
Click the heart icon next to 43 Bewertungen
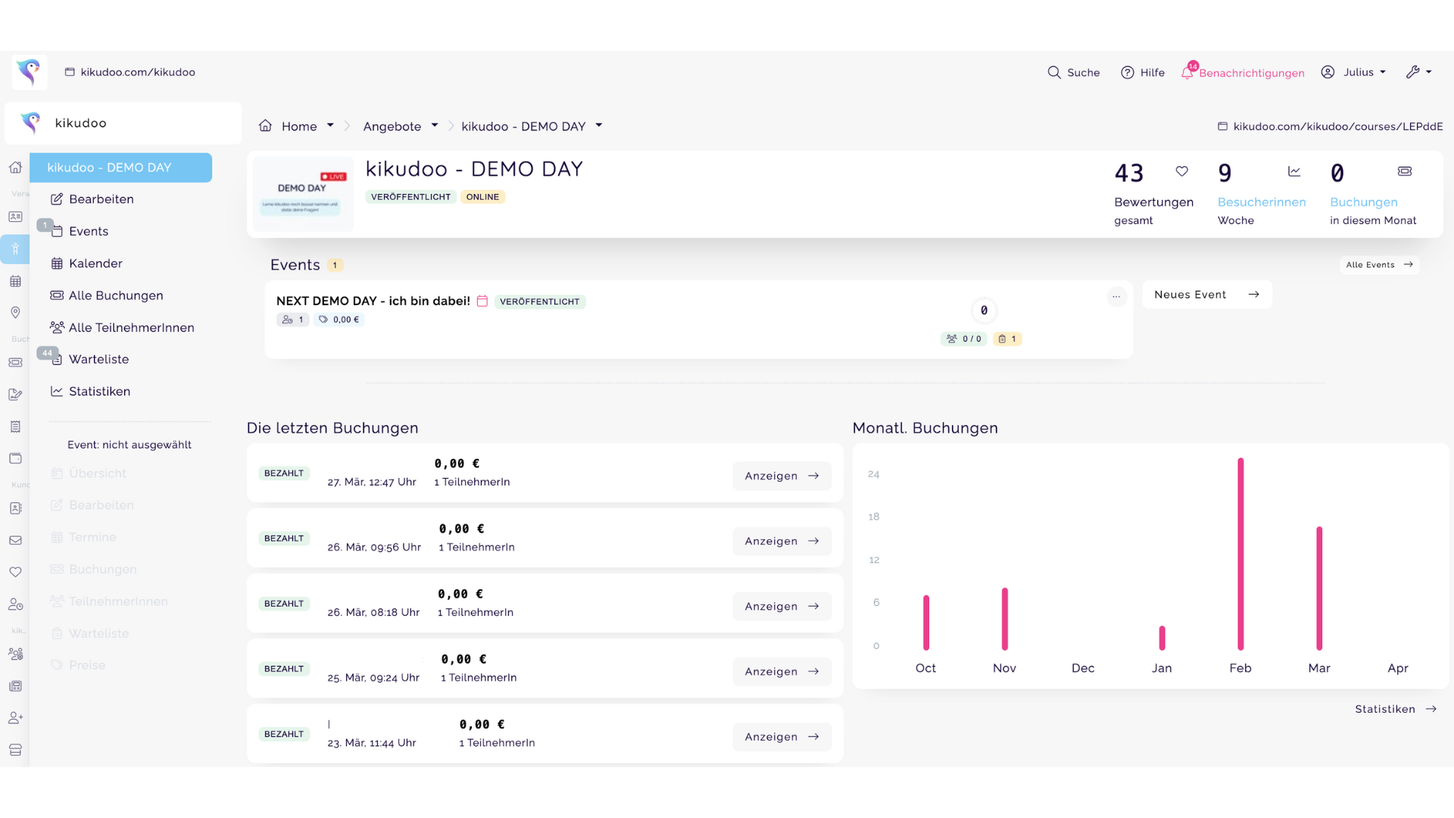pos(1181,171)
